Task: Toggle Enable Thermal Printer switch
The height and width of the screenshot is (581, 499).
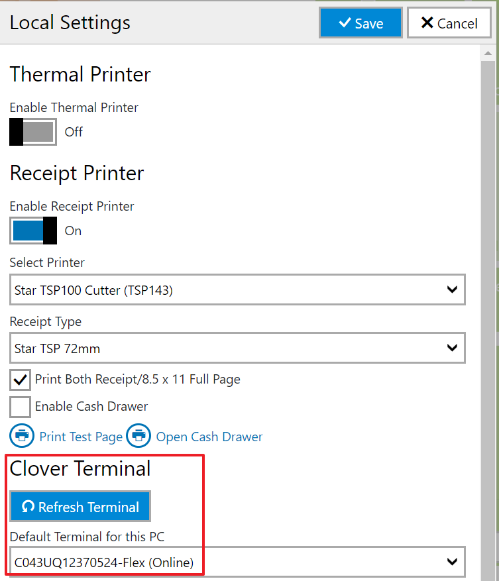Action: pos(33,132)
